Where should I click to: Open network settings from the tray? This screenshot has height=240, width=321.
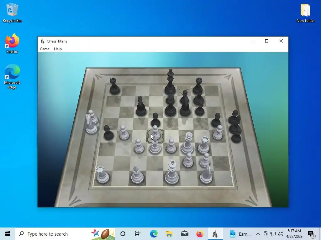(273, 234)
